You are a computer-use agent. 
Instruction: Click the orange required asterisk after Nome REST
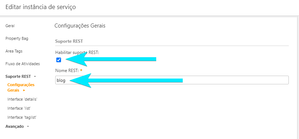click(x=81, y=70)
